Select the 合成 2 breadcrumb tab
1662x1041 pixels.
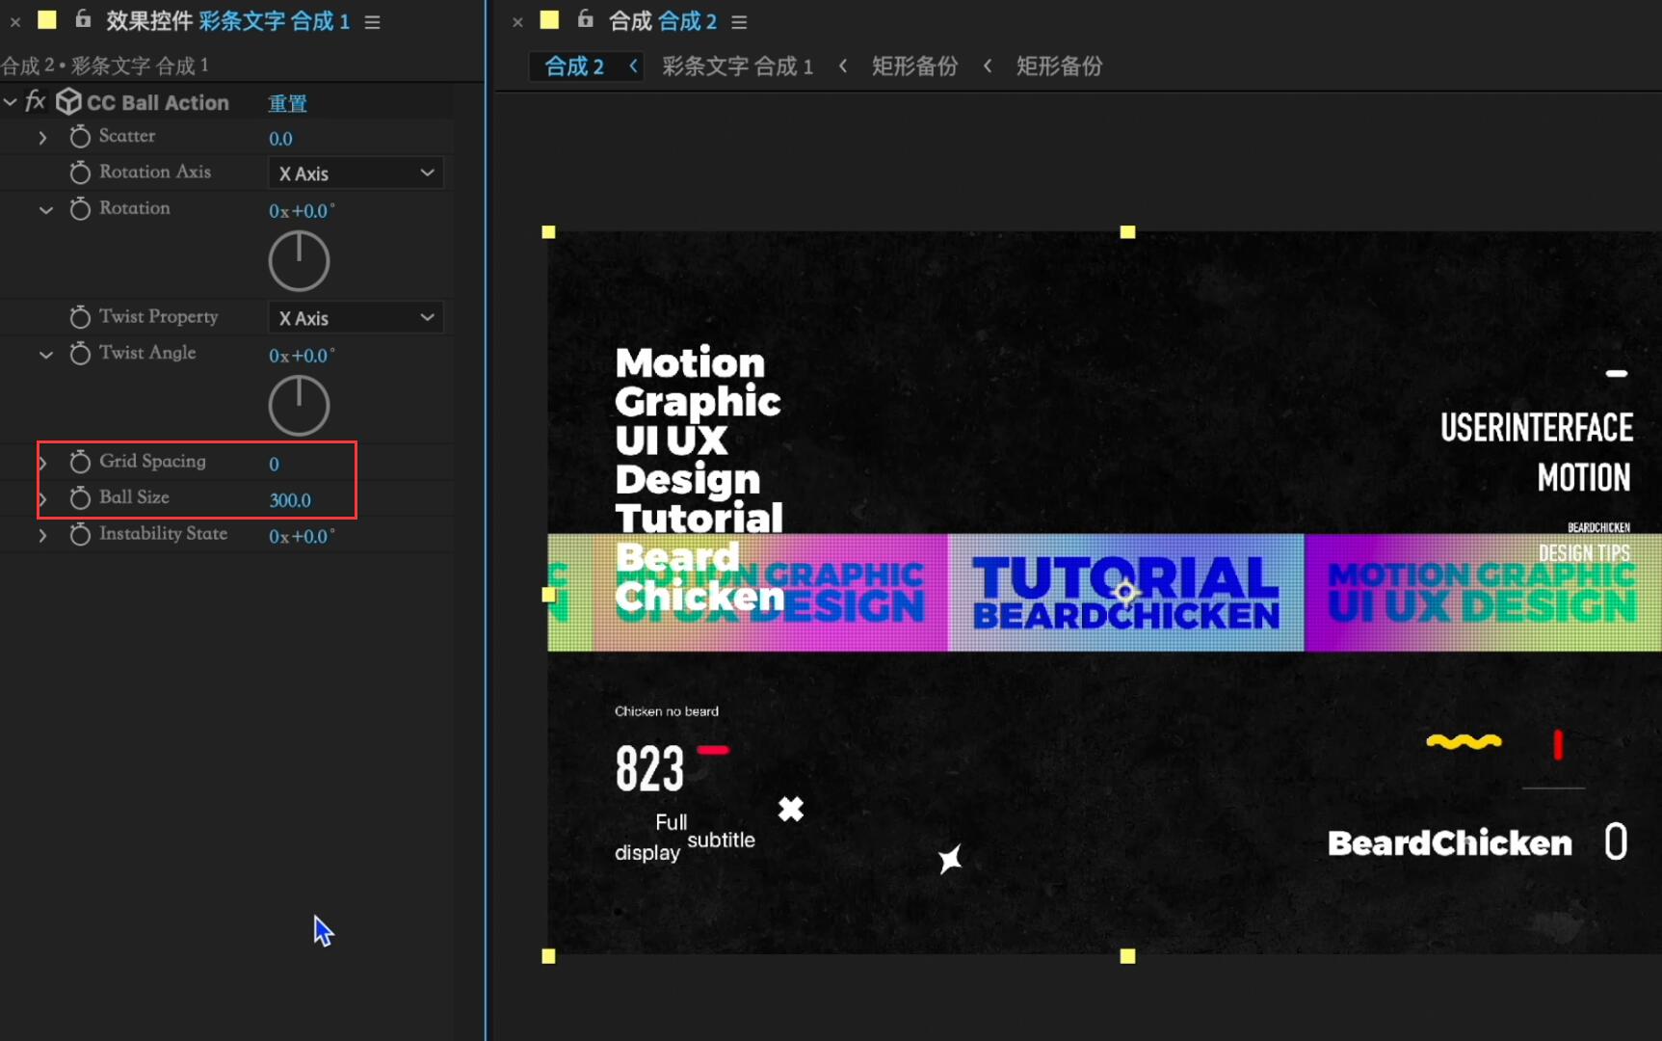tap(574, 67)
